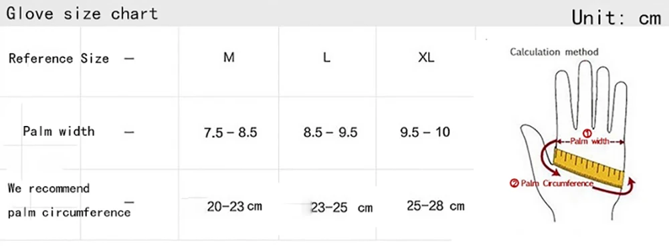Click the red 'Palm width' label on hand
Screen dimensions: 669x246
(591, 142)
